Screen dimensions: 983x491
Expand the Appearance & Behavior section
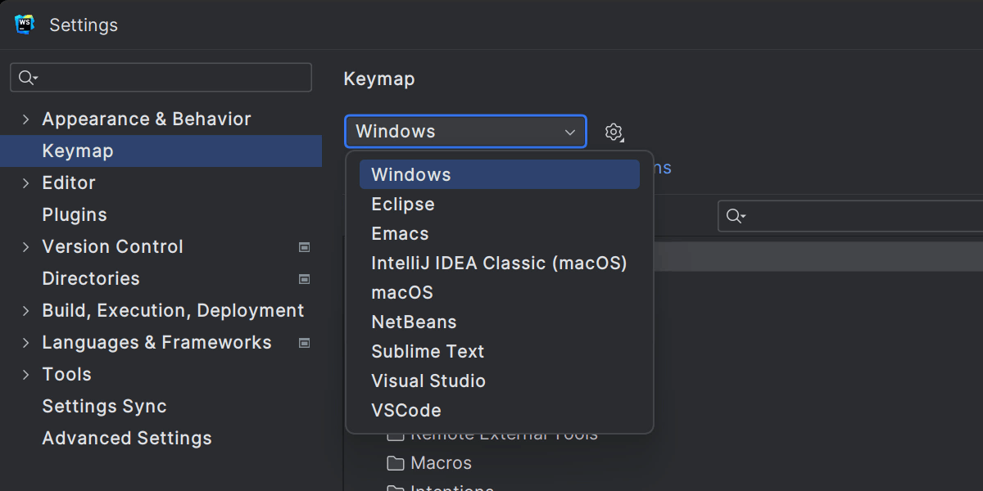25,119
